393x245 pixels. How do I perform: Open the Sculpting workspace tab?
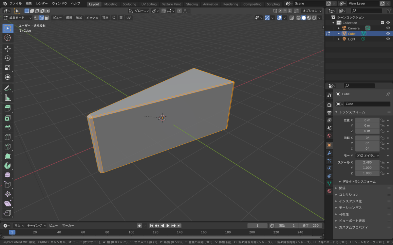(x=129, y=4)
